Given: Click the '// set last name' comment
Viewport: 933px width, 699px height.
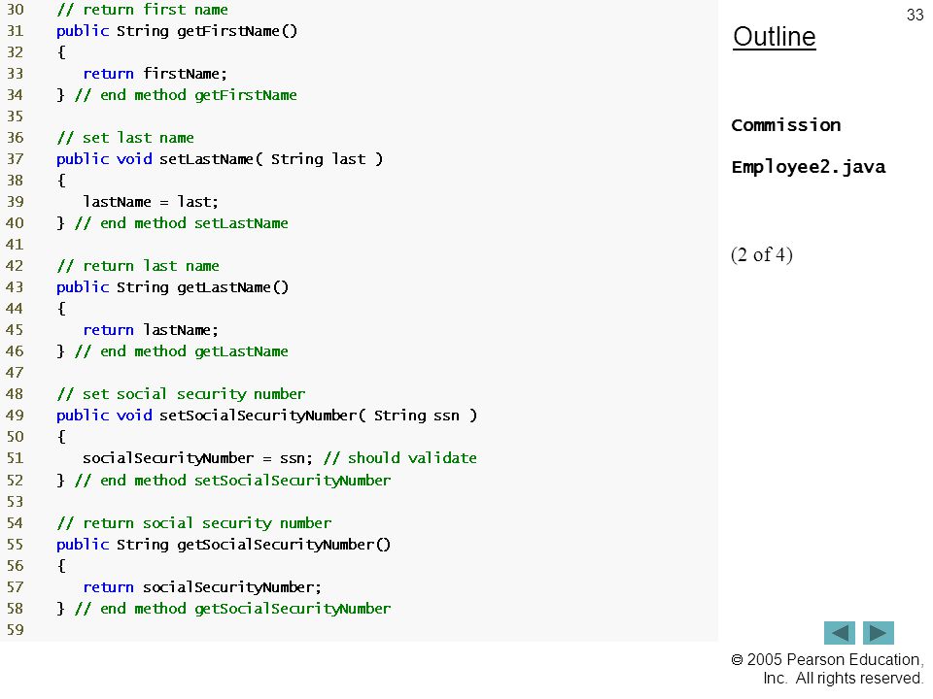Looking at the screenshot, I should coord(125,138).
